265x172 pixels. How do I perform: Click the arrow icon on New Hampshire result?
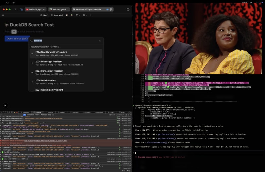coord(32,54)
